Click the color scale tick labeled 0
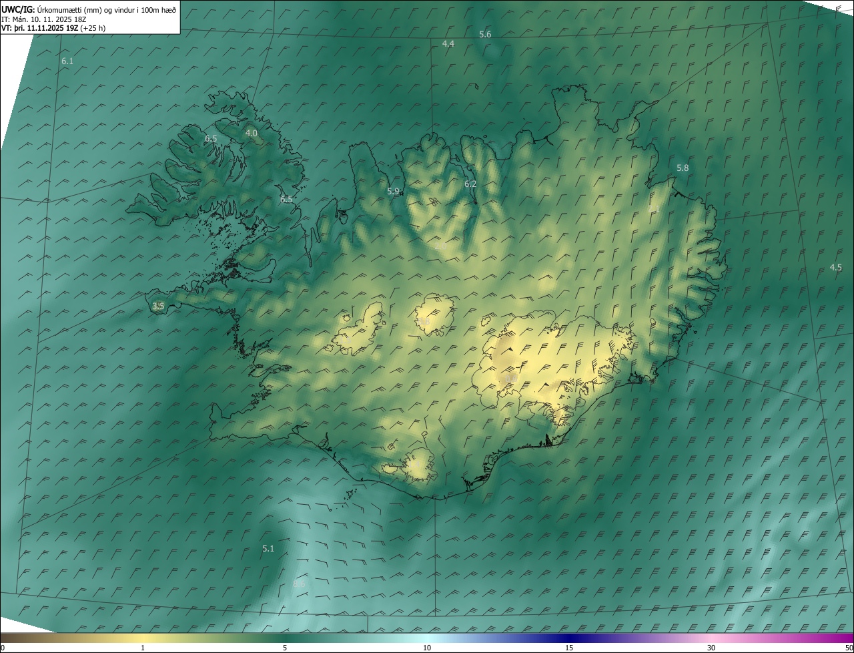Image resolution: width=854 pixels, height=653 pixels. click(2, 648)
